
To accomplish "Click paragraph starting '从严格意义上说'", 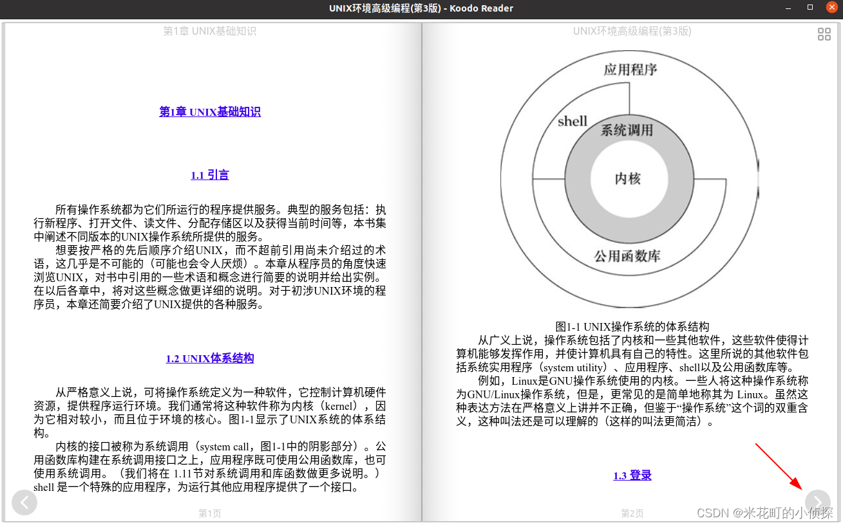I will [210, 412].
